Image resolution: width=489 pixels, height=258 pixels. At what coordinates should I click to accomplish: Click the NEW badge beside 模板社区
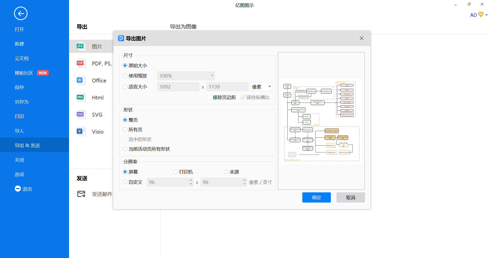tap(43, 73)
